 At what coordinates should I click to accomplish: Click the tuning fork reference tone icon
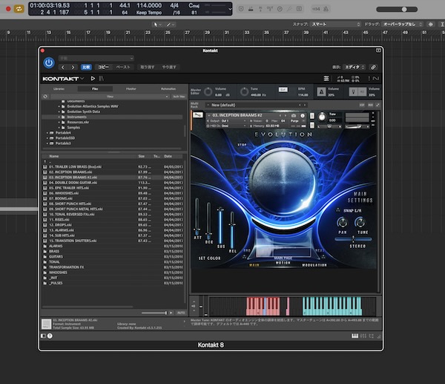(x=353, y=91)
